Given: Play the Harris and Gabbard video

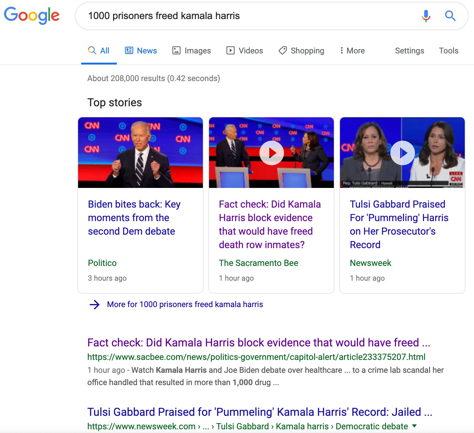Looking at the screenshot, I should [402, 153].
